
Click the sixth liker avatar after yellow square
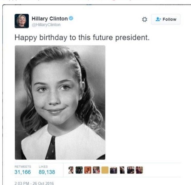pyautogui.click(x=114, y=170)
